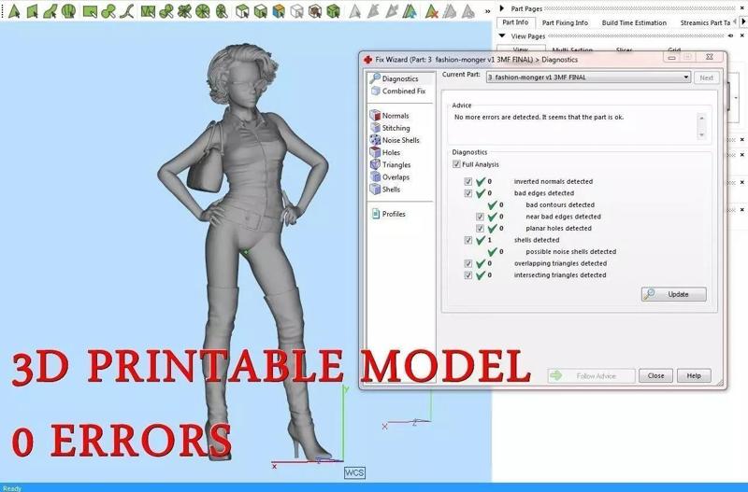Go to the Stitching fixing step

pyautogui.click(x=396, y=128)
